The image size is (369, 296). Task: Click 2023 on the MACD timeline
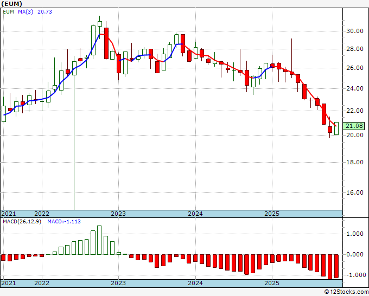tap(118, 283)
